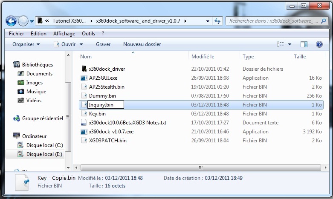Image resolution: width=333 pixels, height=199 pixels.
Task: Click the search box input field
Action: coord(273,21)
